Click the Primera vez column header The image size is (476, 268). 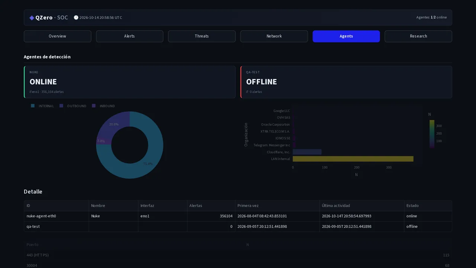coord(277,205)
